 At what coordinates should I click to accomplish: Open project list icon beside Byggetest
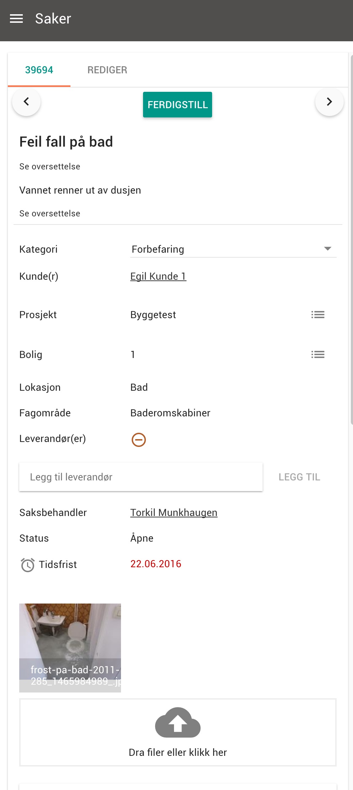tap(318, 315)
